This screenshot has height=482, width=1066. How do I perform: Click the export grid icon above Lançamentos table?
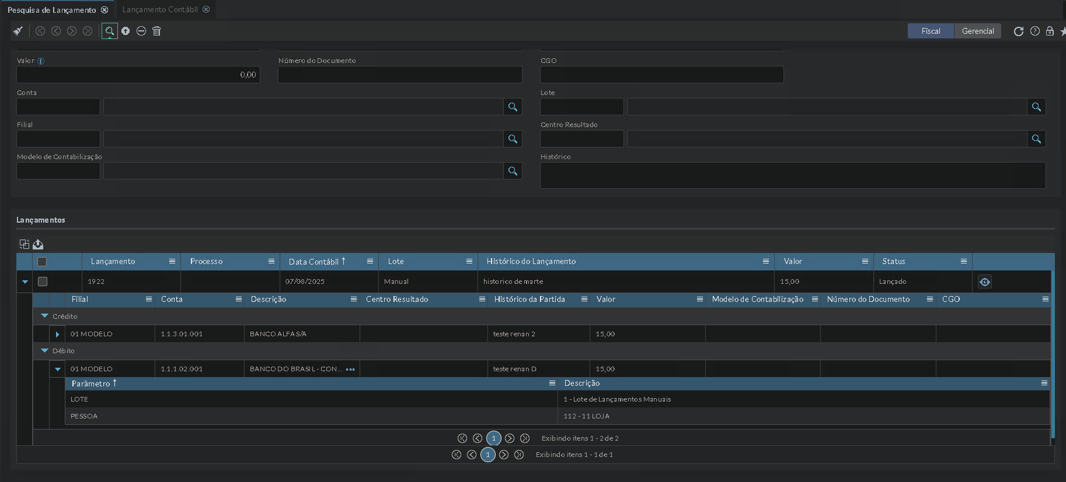point(39,244)
